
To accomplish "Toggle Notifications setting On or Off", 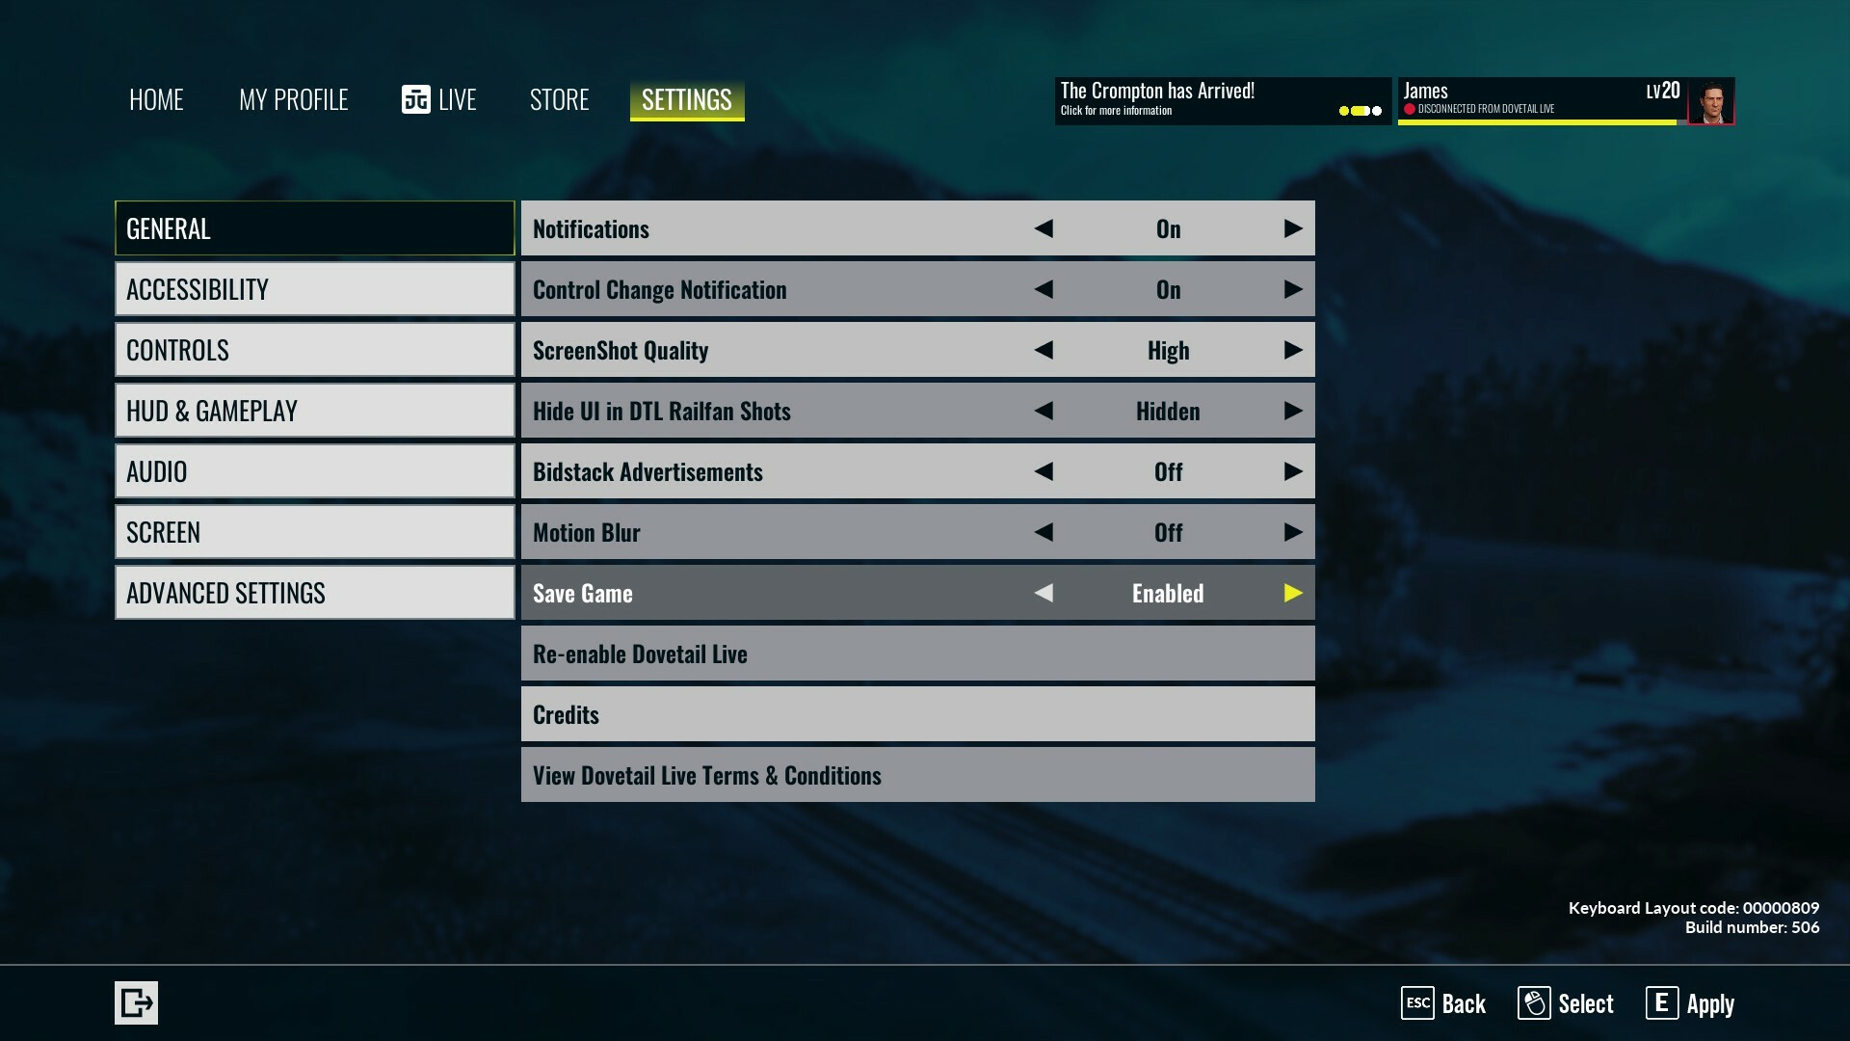I will pos(1293,227).
